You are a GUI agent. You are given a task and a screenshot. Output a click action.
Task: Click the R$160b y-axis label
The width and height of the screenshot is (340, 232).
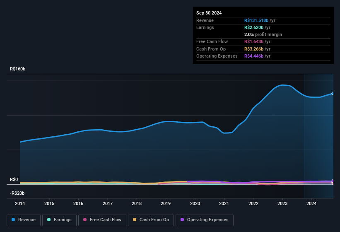(17, 69)
